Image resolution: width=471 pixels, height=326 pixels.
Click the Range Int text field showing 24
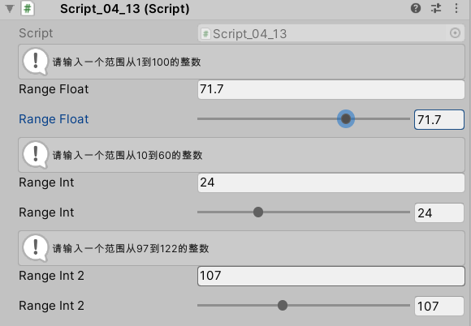(331, 182)
